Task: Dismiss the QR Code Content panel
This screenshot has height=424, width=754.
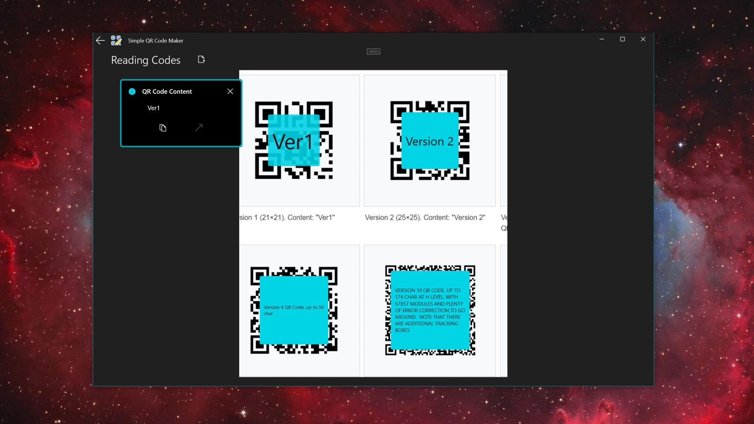Action: 230,91
